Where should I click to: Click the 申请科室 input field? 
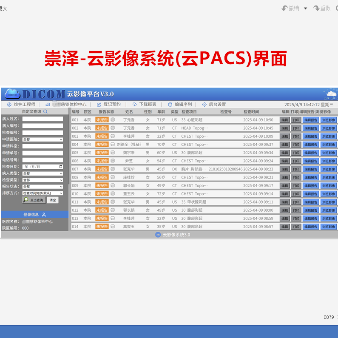pos(43,146)
